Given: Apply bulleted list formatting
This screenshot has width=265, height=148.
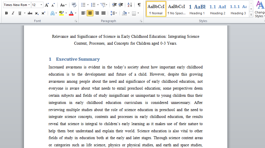Looking at the screenshot, I should click(83, 5).
